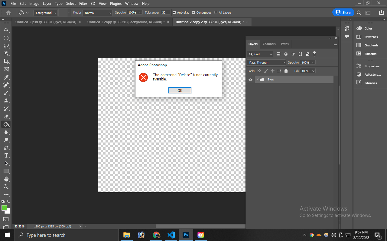Open the blend Mode dropdown
This screenshot has width=387, height=241.
point(97,13)
